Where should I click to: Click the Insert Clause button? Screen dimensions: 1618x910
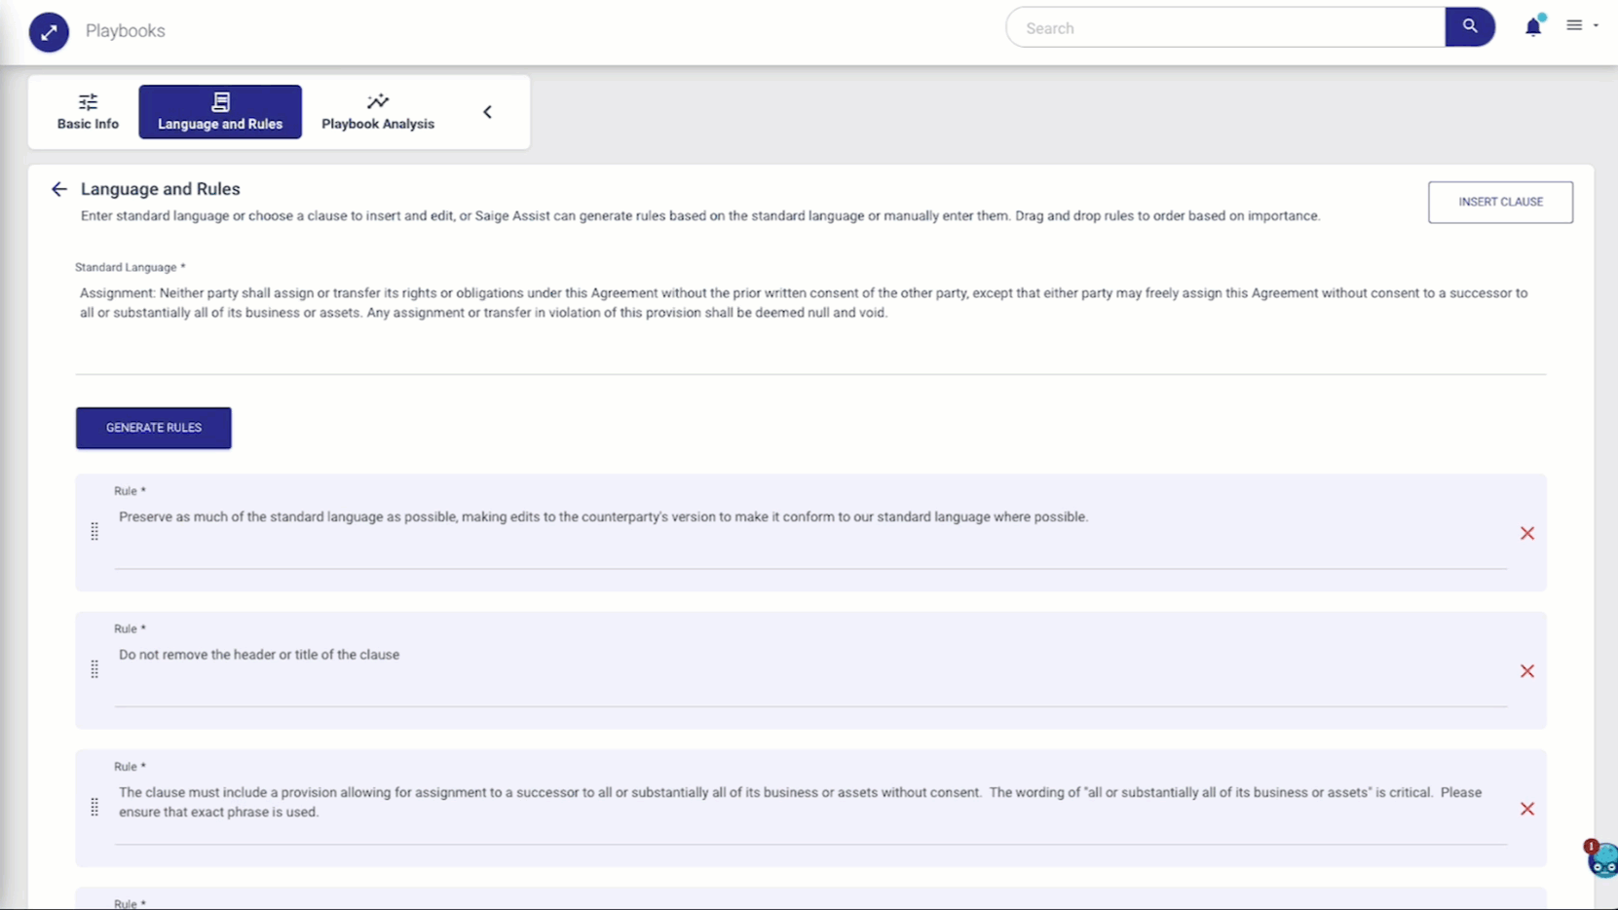coord(1500,202)
